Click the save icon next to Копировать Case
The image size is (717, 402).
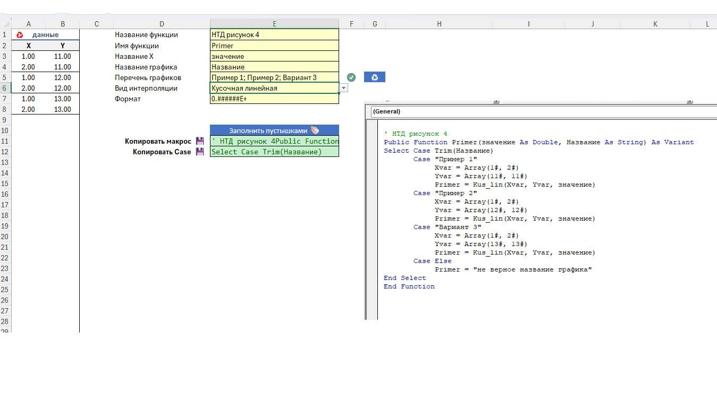(x=200, y=152)
